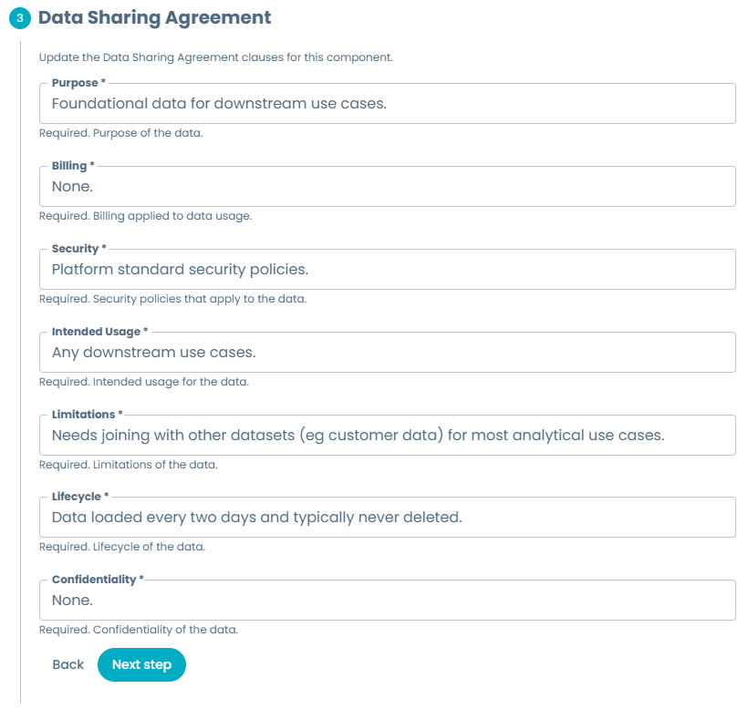Click the Purpose field label
The width and height of the screenshot is (748, 709).
tap(74, 82)
